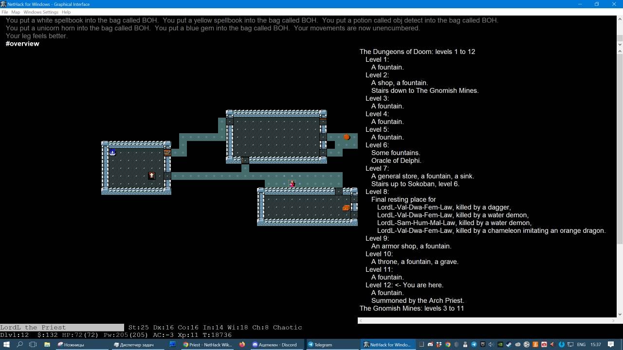Open the Windows Settings menu
This screenshot has width=623, height=350.
41,12
